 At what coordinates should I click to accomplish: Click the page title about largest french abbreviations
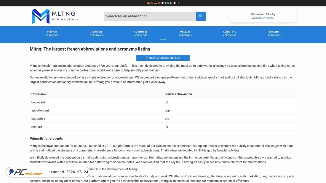[x=90, y=49]
